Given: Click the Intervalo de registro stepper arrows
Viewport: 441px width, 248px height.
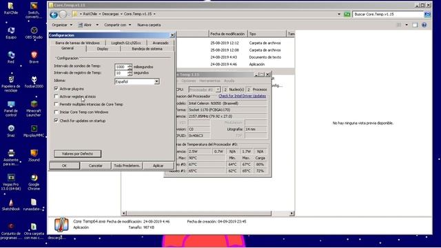Looking at the screenshot, I should [x=130, y=73].
